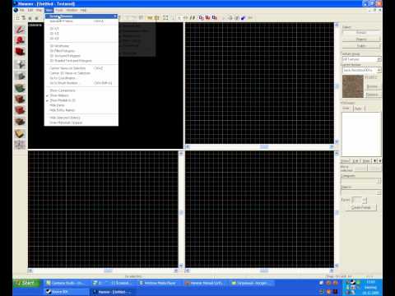Choose 3D Wireframe view mode
Screen dimensions: 395x296
(x=81, y=46)
